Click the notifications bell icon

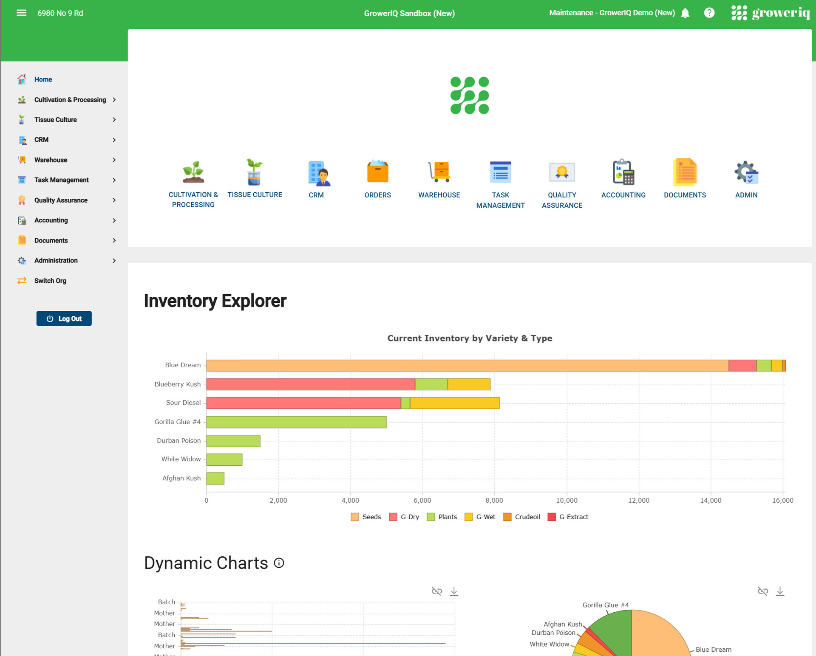point(685,13)
